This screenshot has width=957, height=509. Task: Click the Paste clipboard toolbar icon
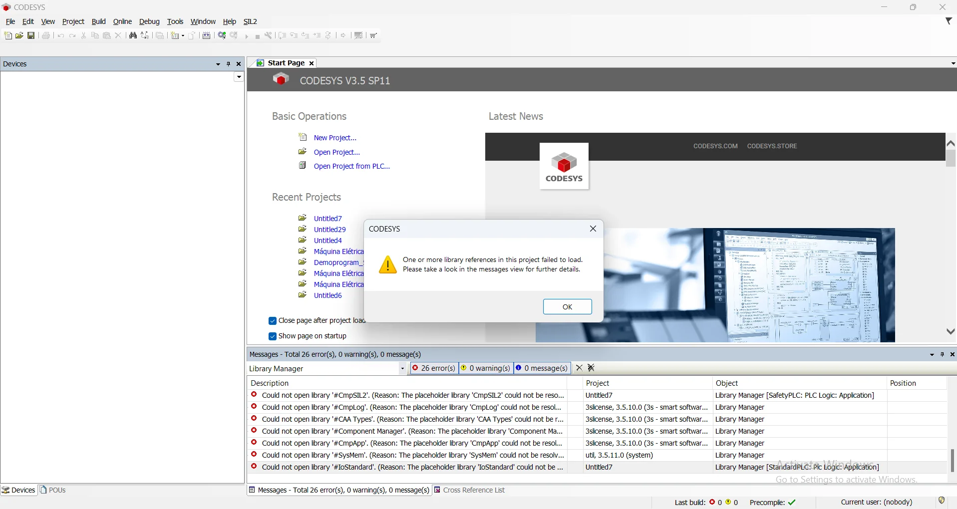[107, 35]
